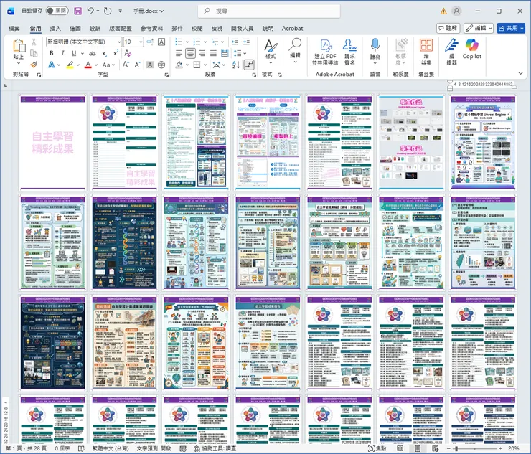This screenshot has height=454, width=531.
Task: Expand the Styles gallery dropdown
Action: 271,62
